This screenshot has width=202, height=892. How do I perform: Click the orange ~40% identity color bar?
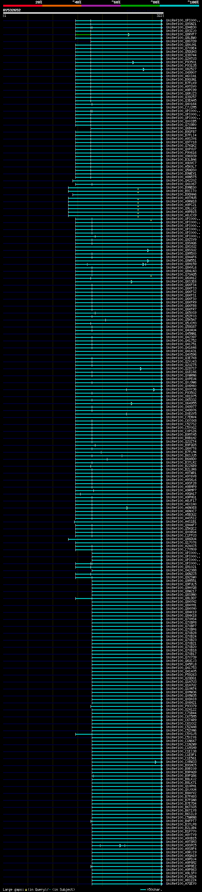tap(62, 6)
